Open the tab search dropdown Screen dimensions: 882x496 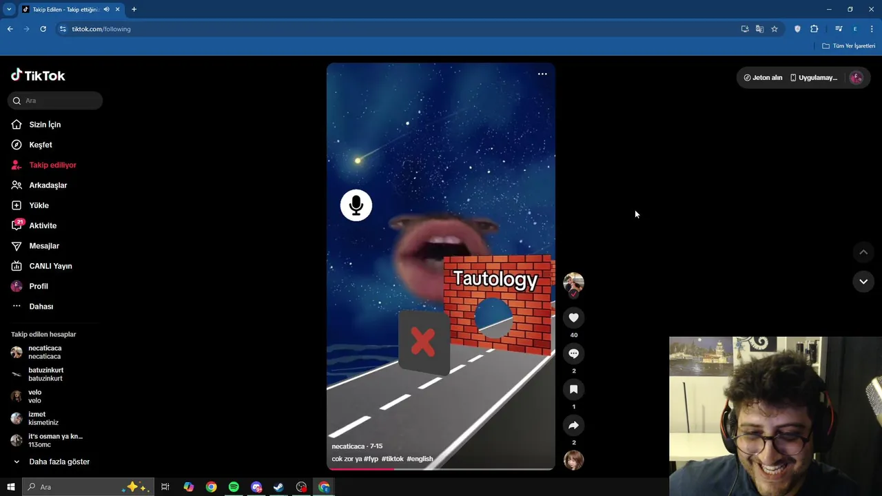9,10
